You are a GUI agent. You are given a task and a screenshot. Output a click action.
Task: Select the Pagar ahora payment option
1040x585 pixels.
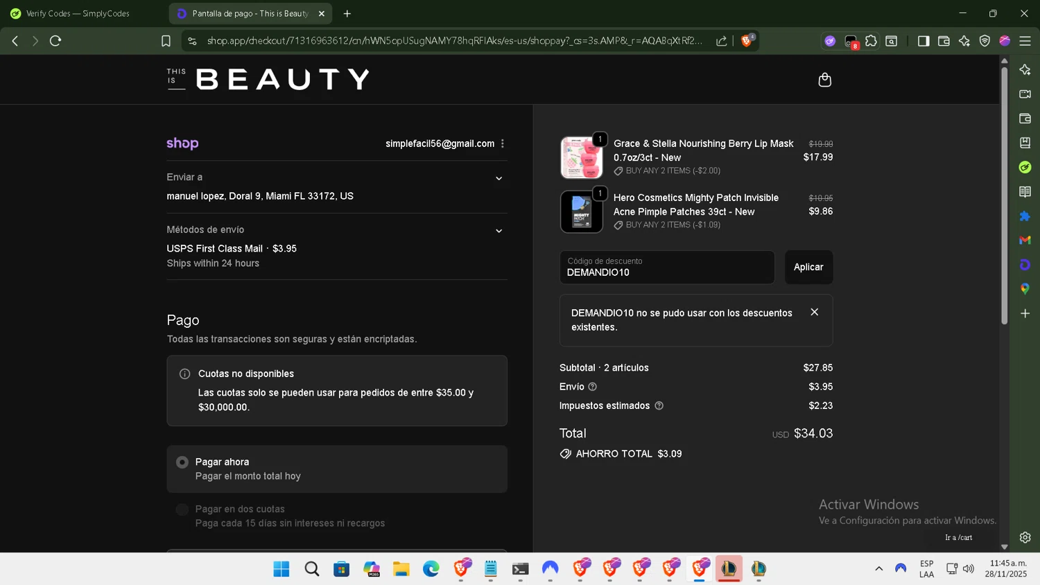pos(337,469)
